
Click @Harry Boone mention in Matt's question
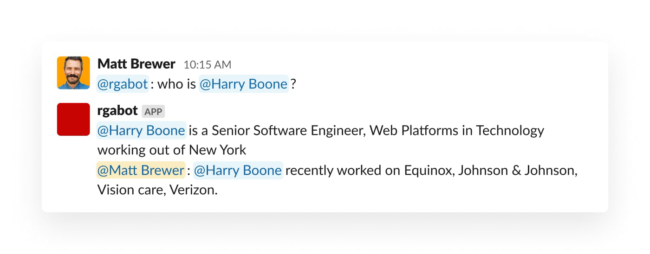pyautogui.click(x=244, y=84)
